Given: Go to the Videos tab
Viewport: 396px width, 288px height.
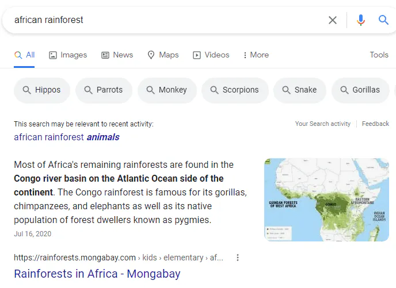Looking at the screenshot, I should [x=211, y=55].
